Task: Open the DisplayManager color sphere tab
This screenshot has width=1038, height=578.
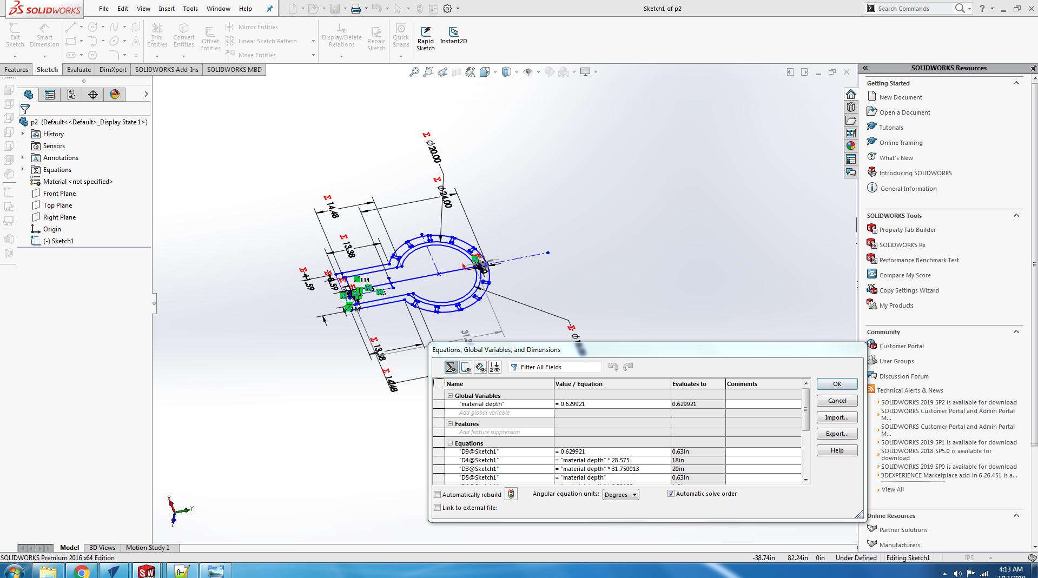Action: (x=115, y=95)
